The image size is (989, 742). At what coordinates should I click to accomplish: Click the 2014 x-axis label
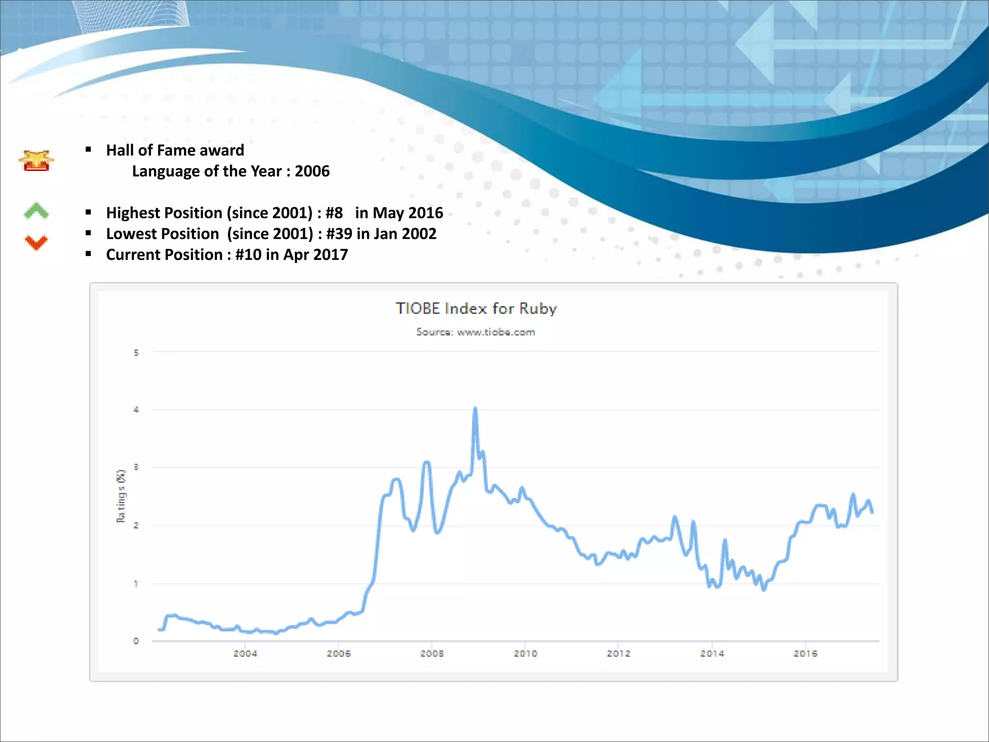pos(712,654)
